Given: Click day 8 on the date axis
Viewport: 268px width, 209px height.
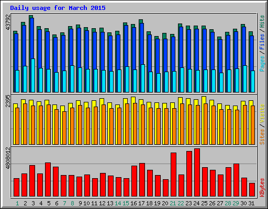Looking at the screenshot, I should click(x=72, y=203).
